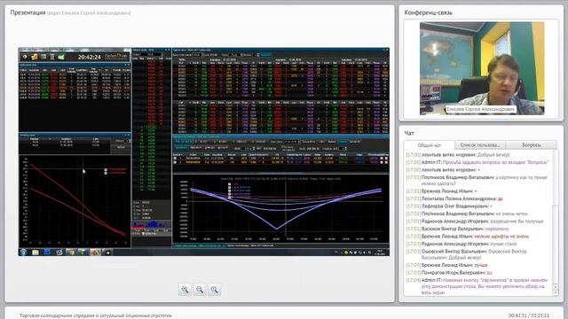Switch to the Общий чат tab

click(x=430, y=145)
